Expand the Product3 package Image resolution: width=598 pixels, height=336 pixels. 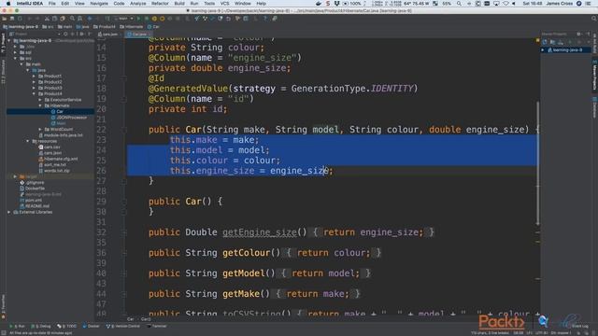(x=34, y=88)
